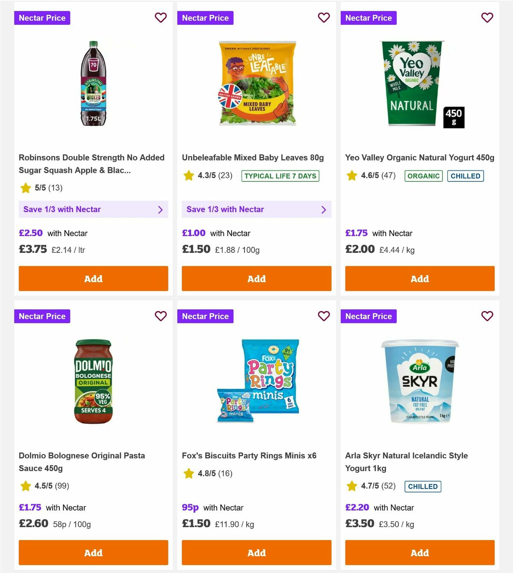Viewport: 513px width, 573px height.
Task: Open the Nectar savings details for Mixed Baby Leaves
Action: point(256,209)
